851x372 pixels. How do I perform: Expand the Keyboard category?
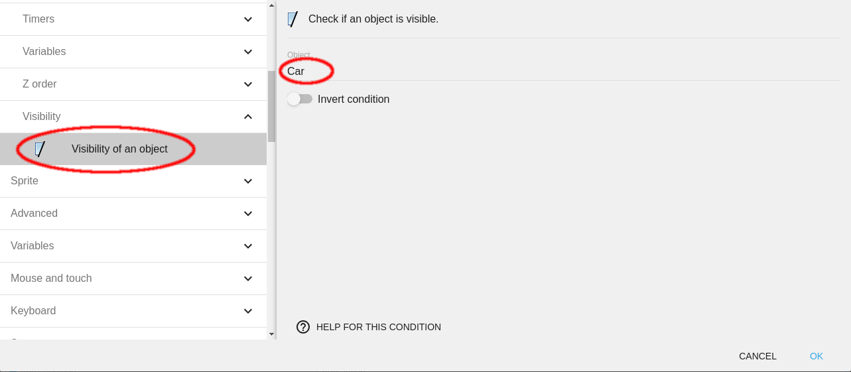(x=133, y=311)
